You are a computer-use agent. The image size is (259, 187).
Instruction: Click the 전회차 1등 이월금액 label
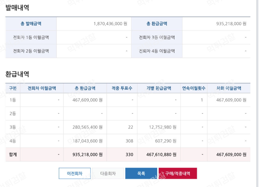[31, 38]
